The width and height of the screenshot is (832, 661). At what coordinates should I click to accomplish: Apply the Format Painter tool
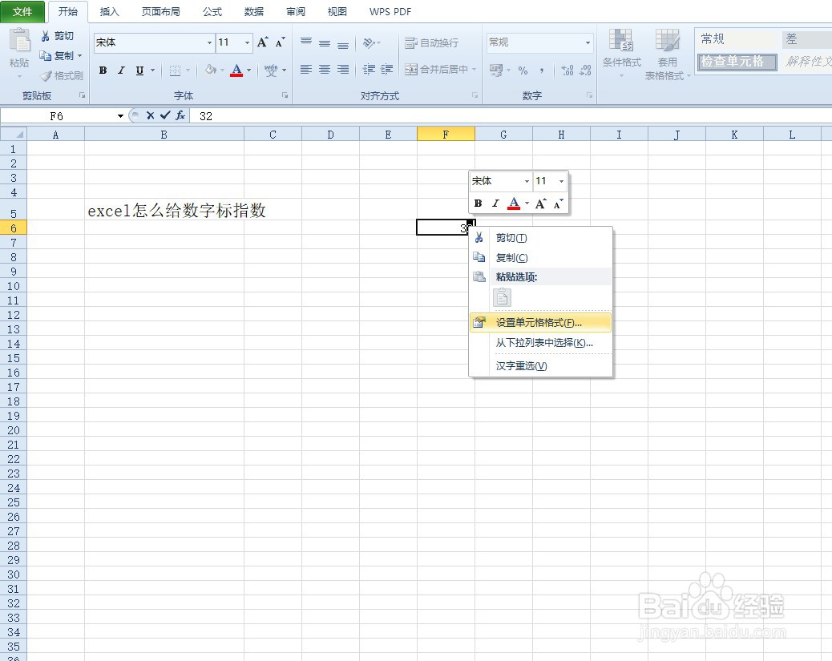click(x=60, y=76)
